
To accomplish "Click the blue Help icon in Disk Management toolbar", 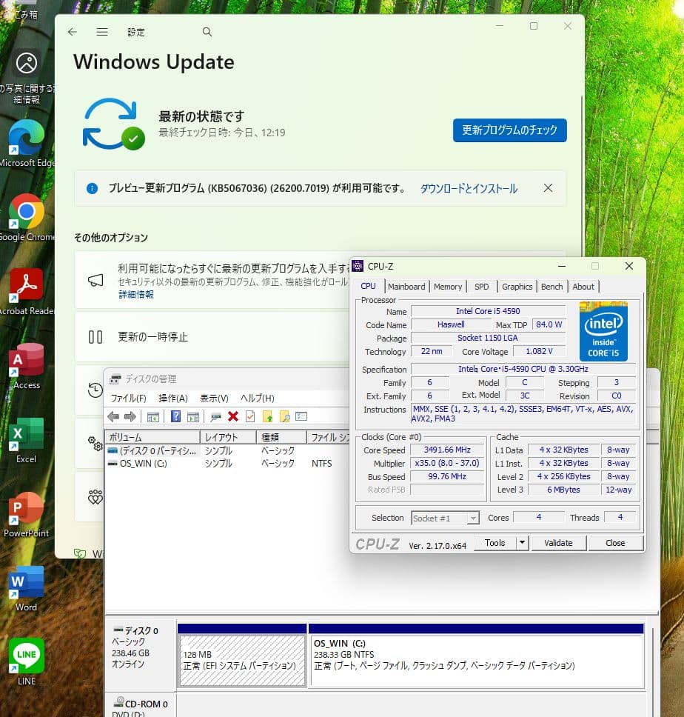I will pos(176,416).
